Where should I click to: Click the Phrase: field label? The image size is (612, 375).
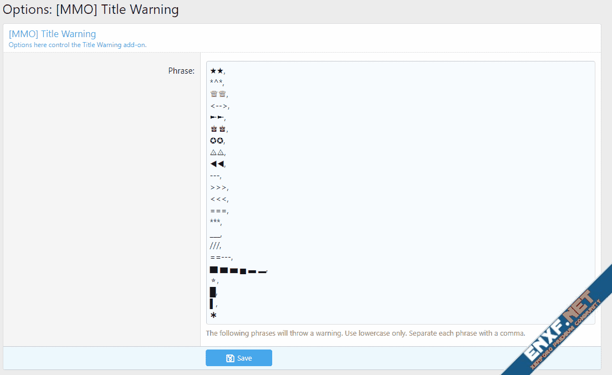point(181,71)
